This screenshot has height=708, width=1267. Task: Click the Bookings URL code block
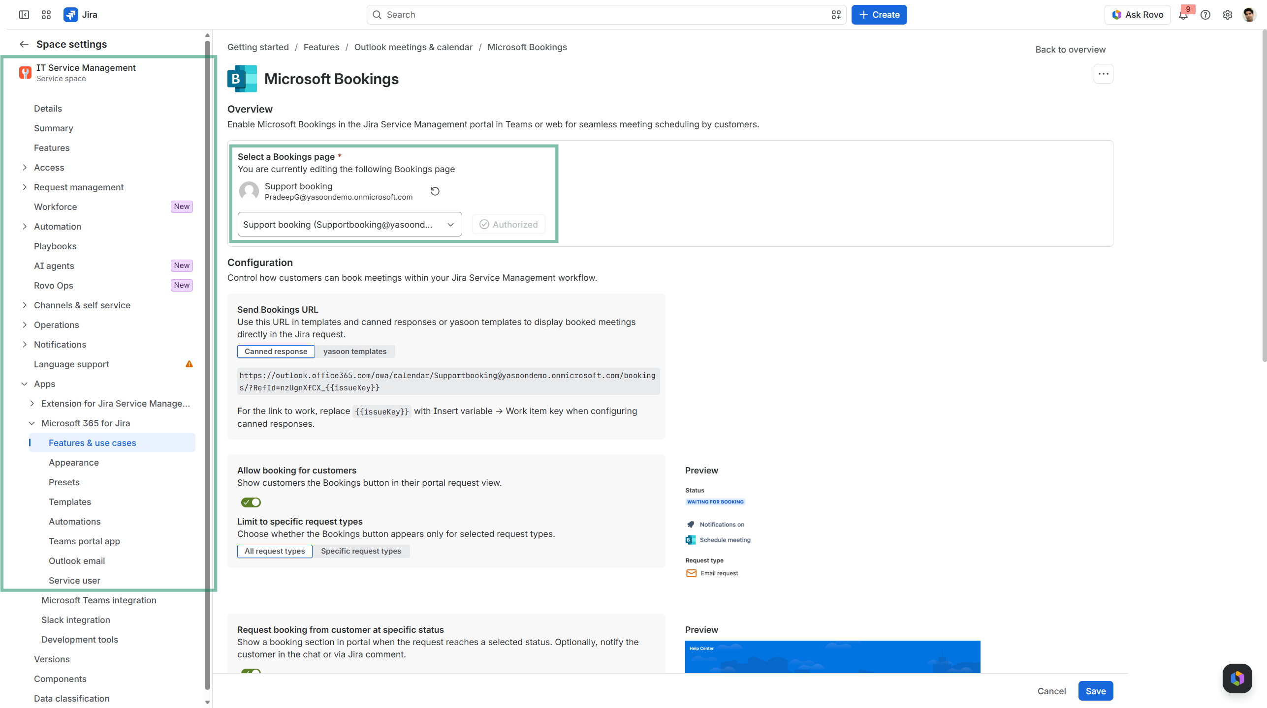(448, 382)
